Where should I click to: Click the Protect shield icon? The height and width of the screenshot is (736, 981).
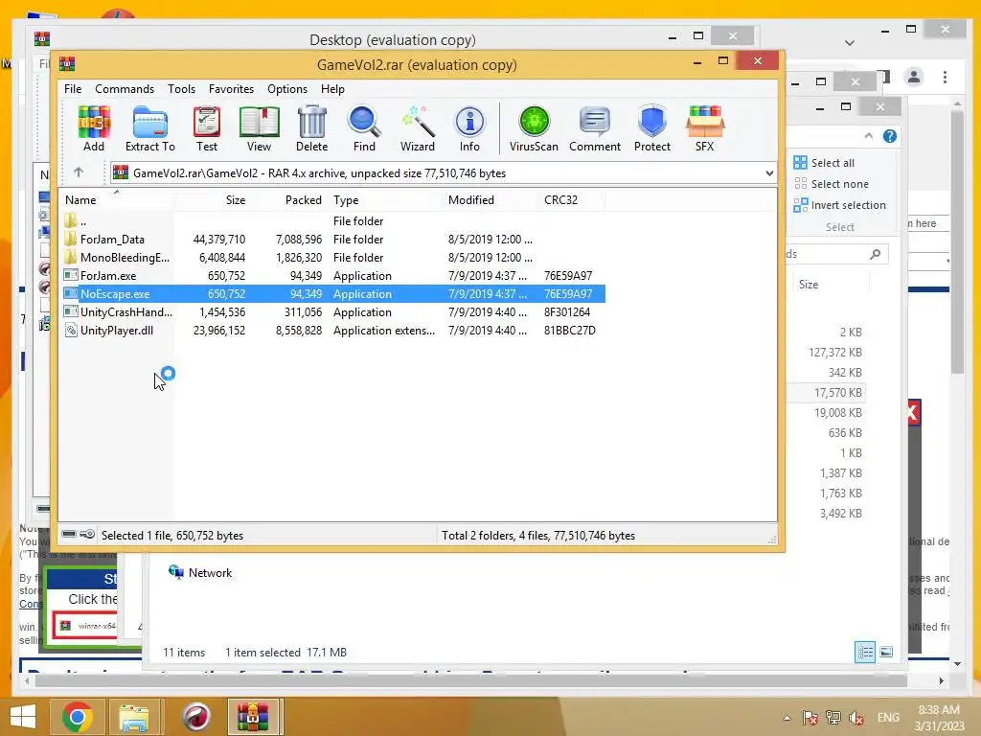651,127
